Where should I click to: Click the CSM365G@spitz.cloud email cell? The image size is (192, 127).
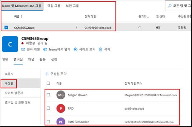pos(98,28)
